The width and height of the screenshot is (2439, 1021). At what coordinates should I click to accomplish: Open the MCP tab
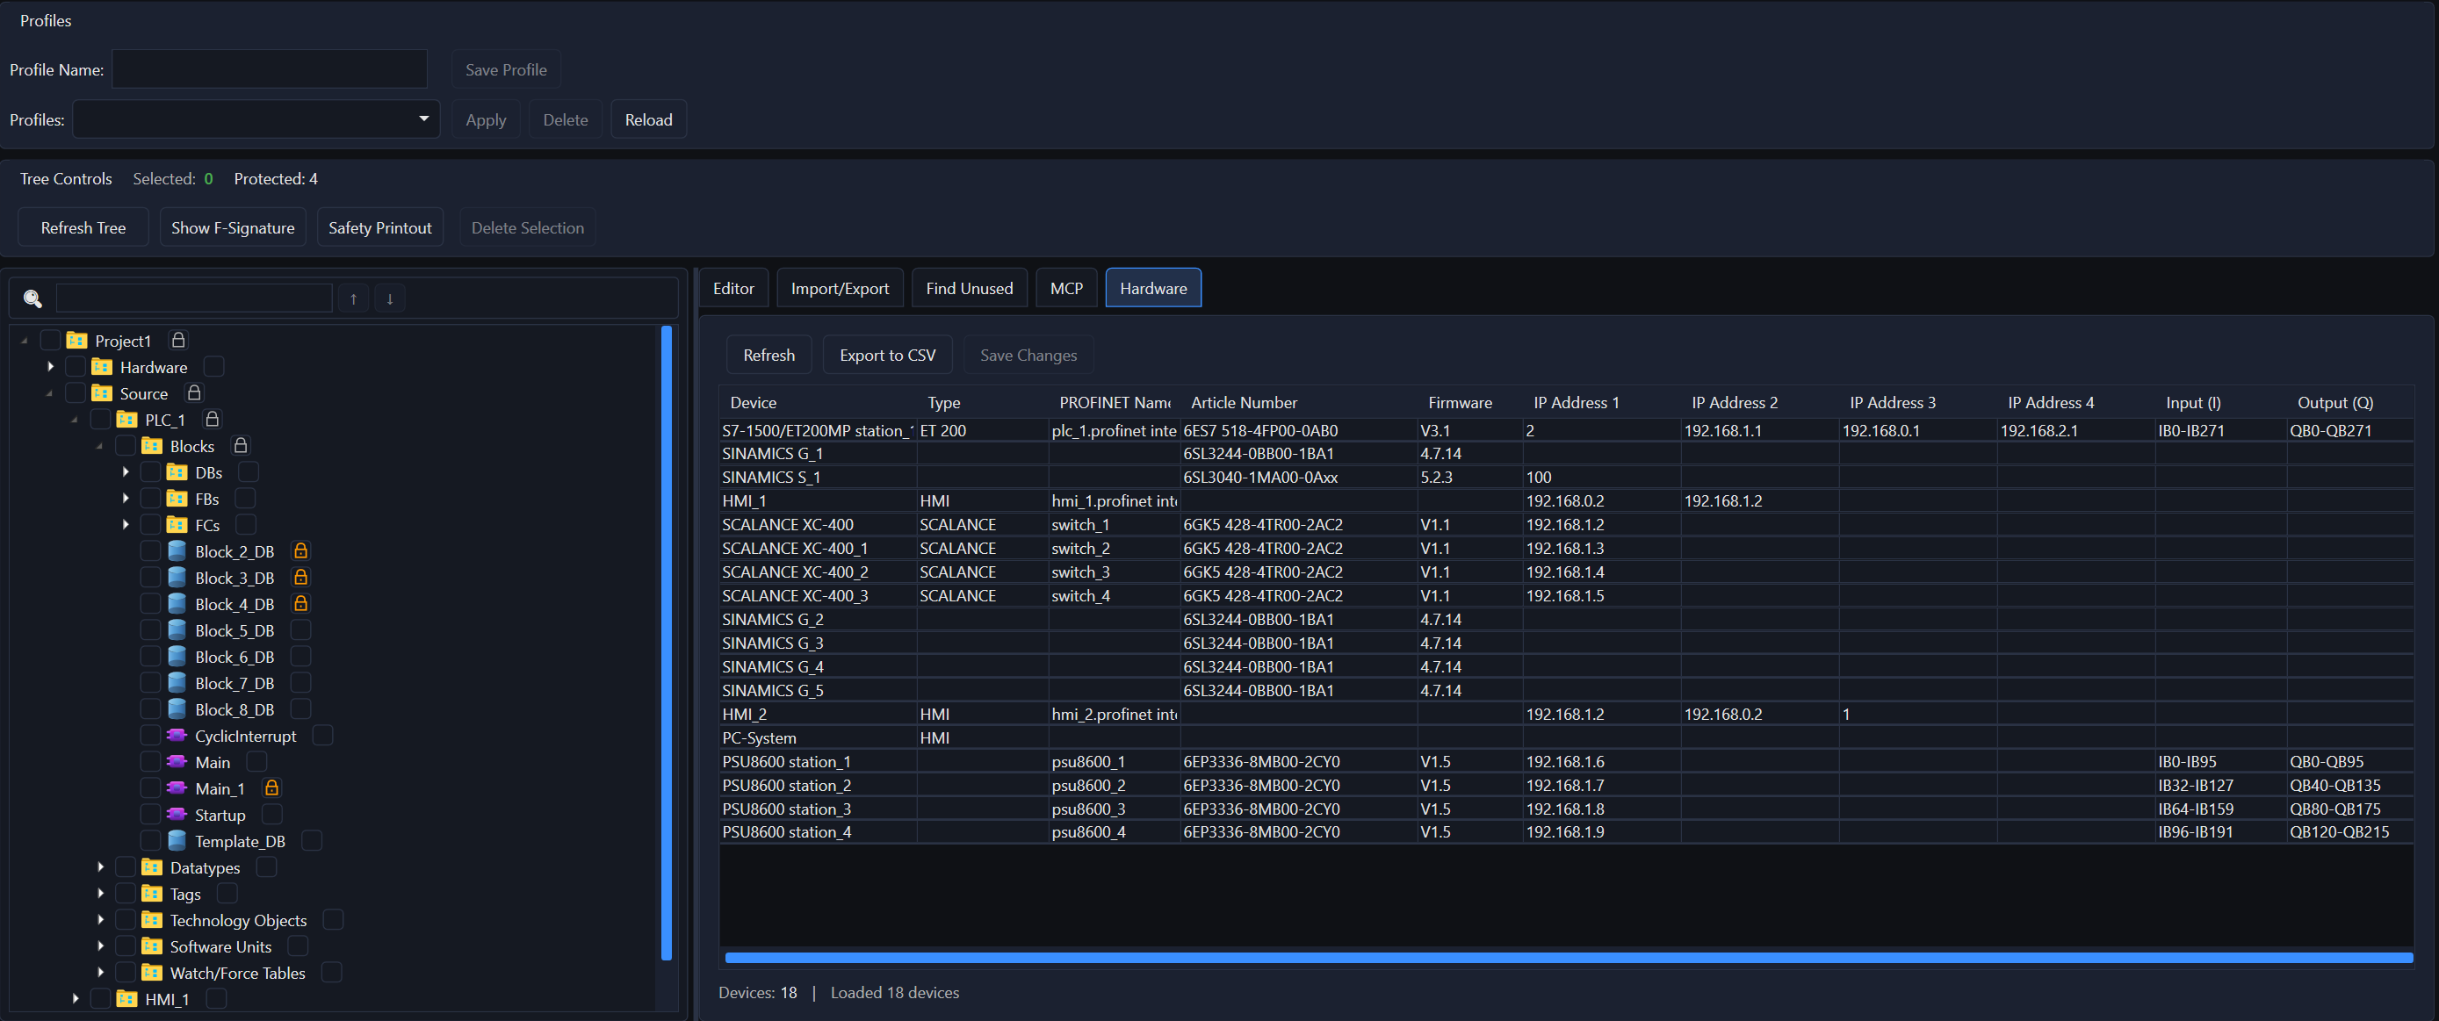(x=1066, y=288)
